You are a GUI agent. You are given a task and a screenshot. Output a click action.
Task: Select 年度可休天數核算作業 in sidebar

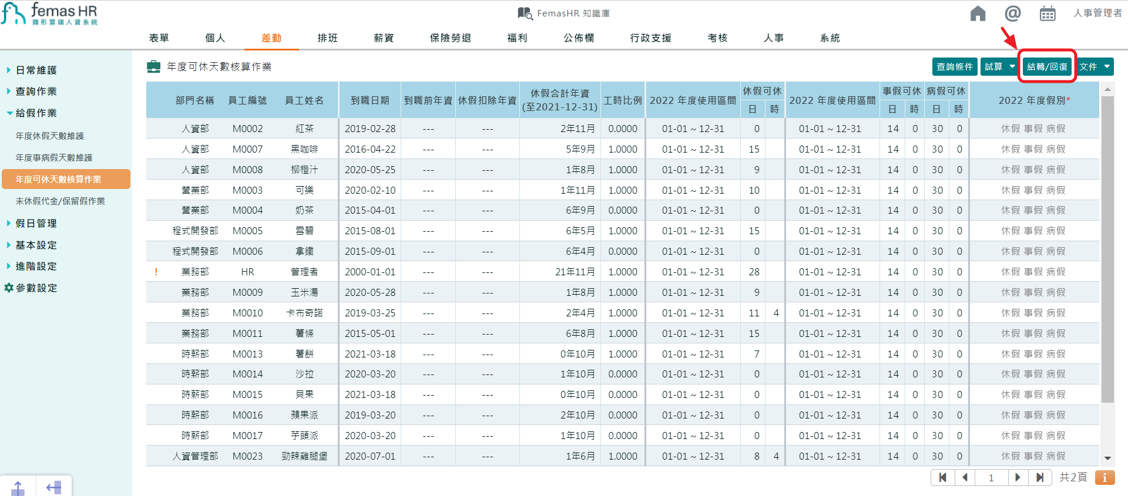(66, 179)
